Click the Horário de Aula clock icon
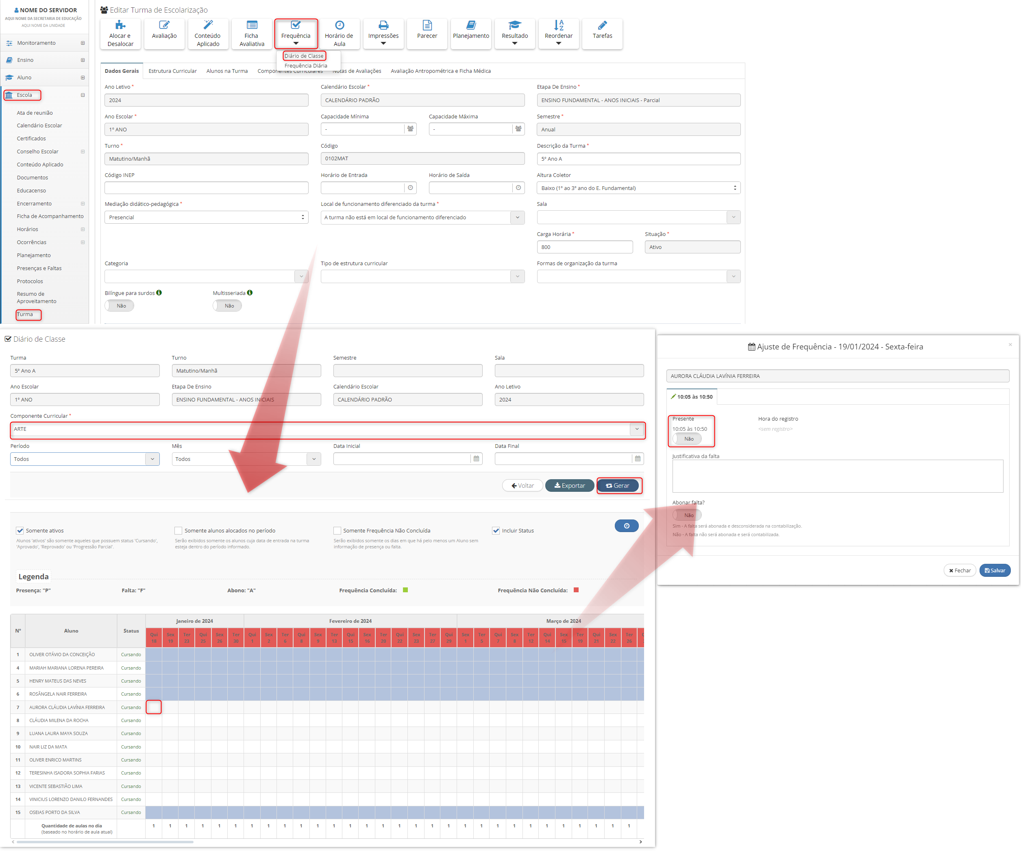The height and width of the screenshot is (851, 1021). coord(340,25)
